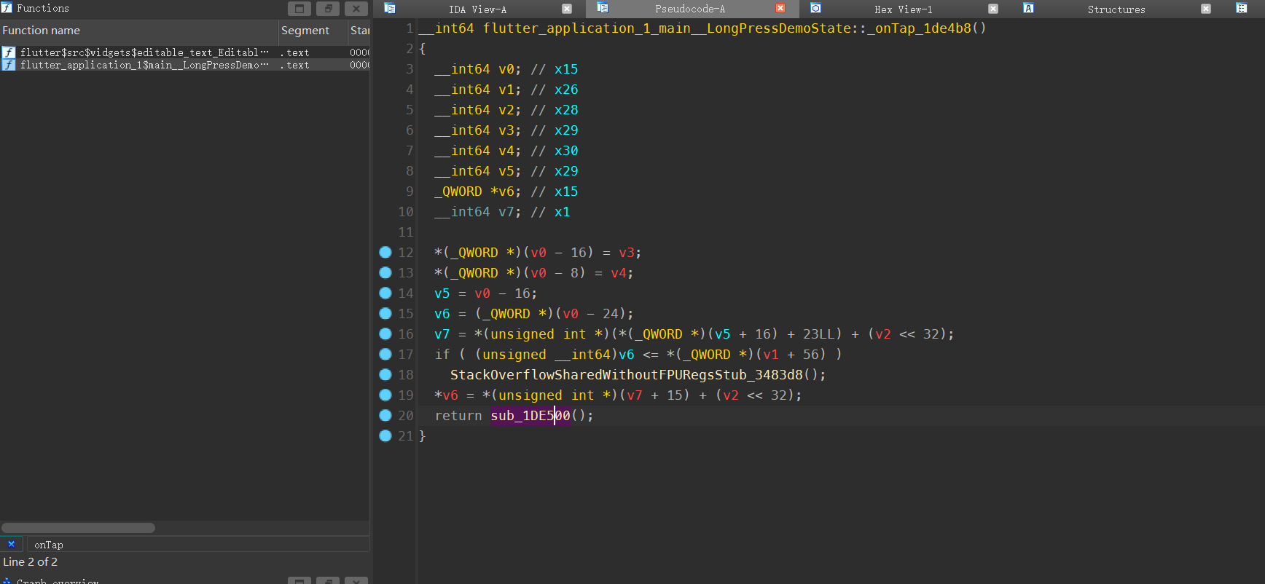
Task: Click the tab icon after Structures close button
Action: coord(1242,8)
